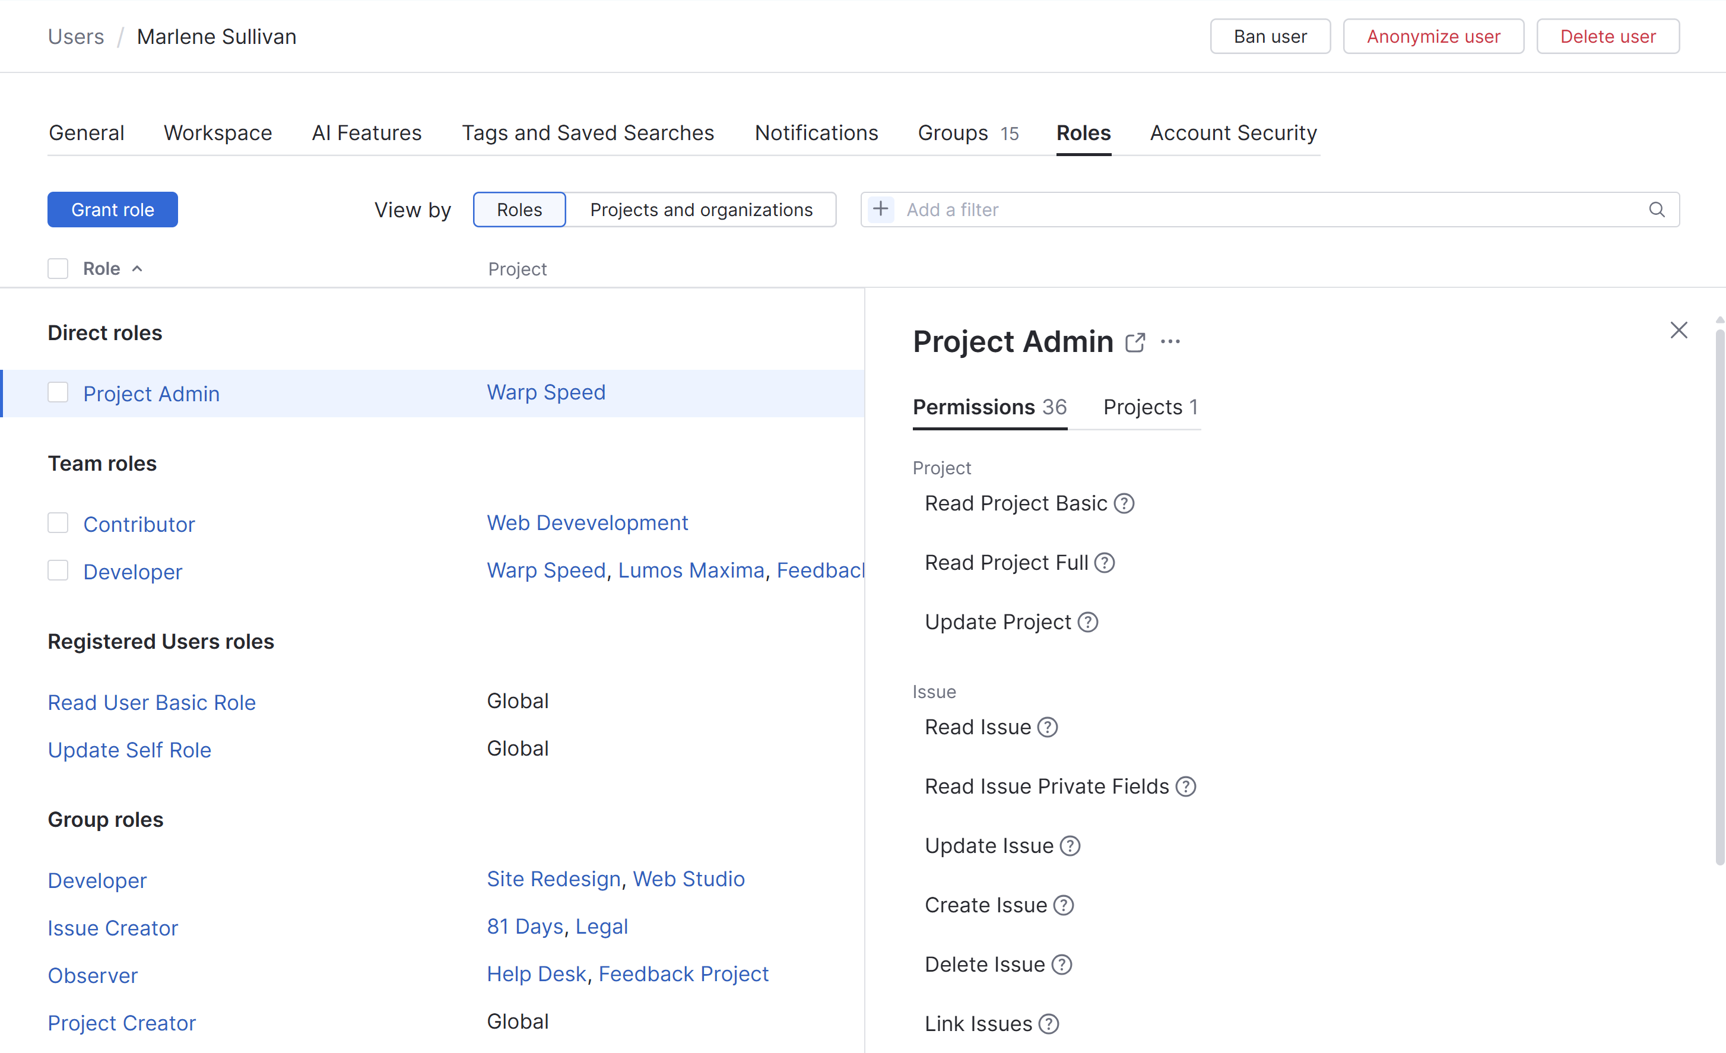Toggle the select-all checkbox in Role header
This screenshot has height=1053, width=1726.
pyautogui.click(x=58, y=269)
